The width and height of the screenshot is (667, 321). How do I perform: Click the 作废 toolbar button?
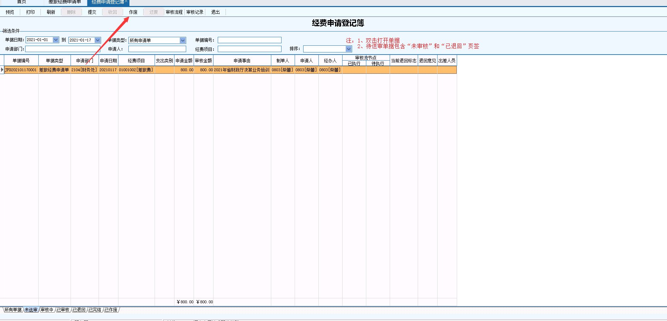tap(133, 12)
